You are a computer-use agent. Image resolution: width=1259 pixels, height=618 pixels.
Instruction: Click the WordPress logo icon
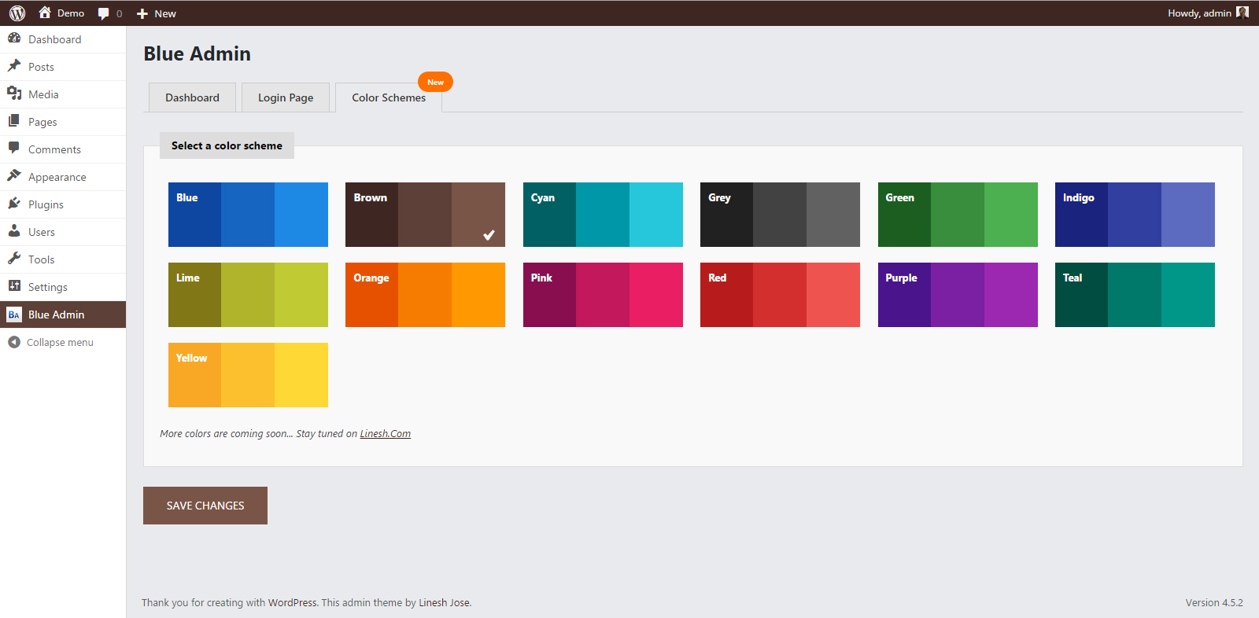pyautogui.click(x=17, y=13)
